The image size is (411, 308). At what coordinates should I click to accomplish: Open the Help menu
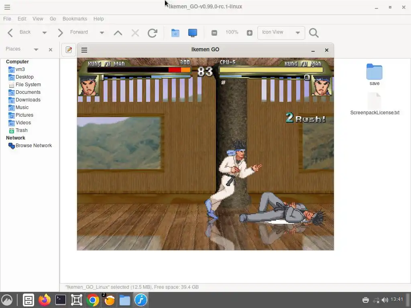tap(99, 19)
